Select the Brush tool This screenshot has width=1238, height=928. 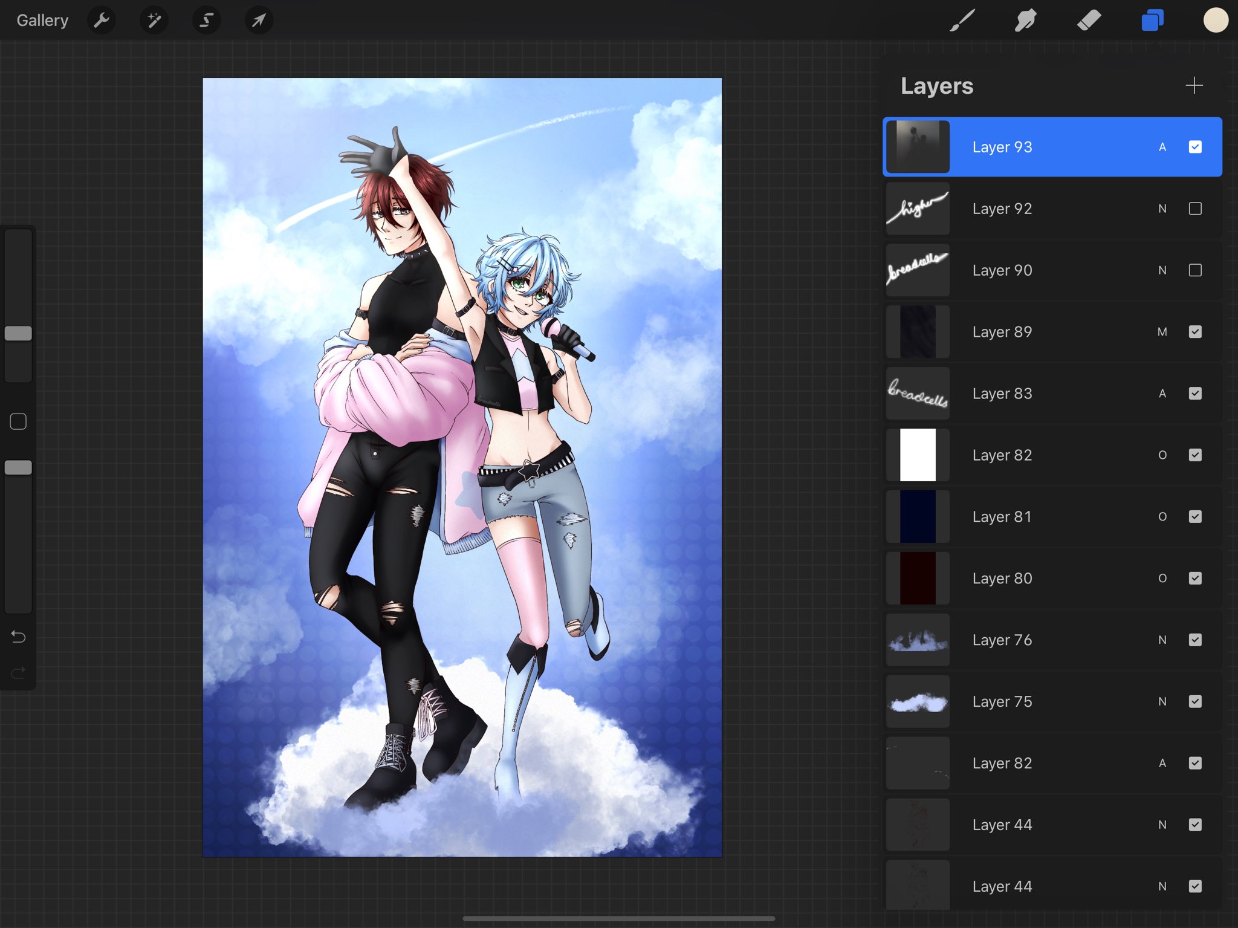(962, 21)
